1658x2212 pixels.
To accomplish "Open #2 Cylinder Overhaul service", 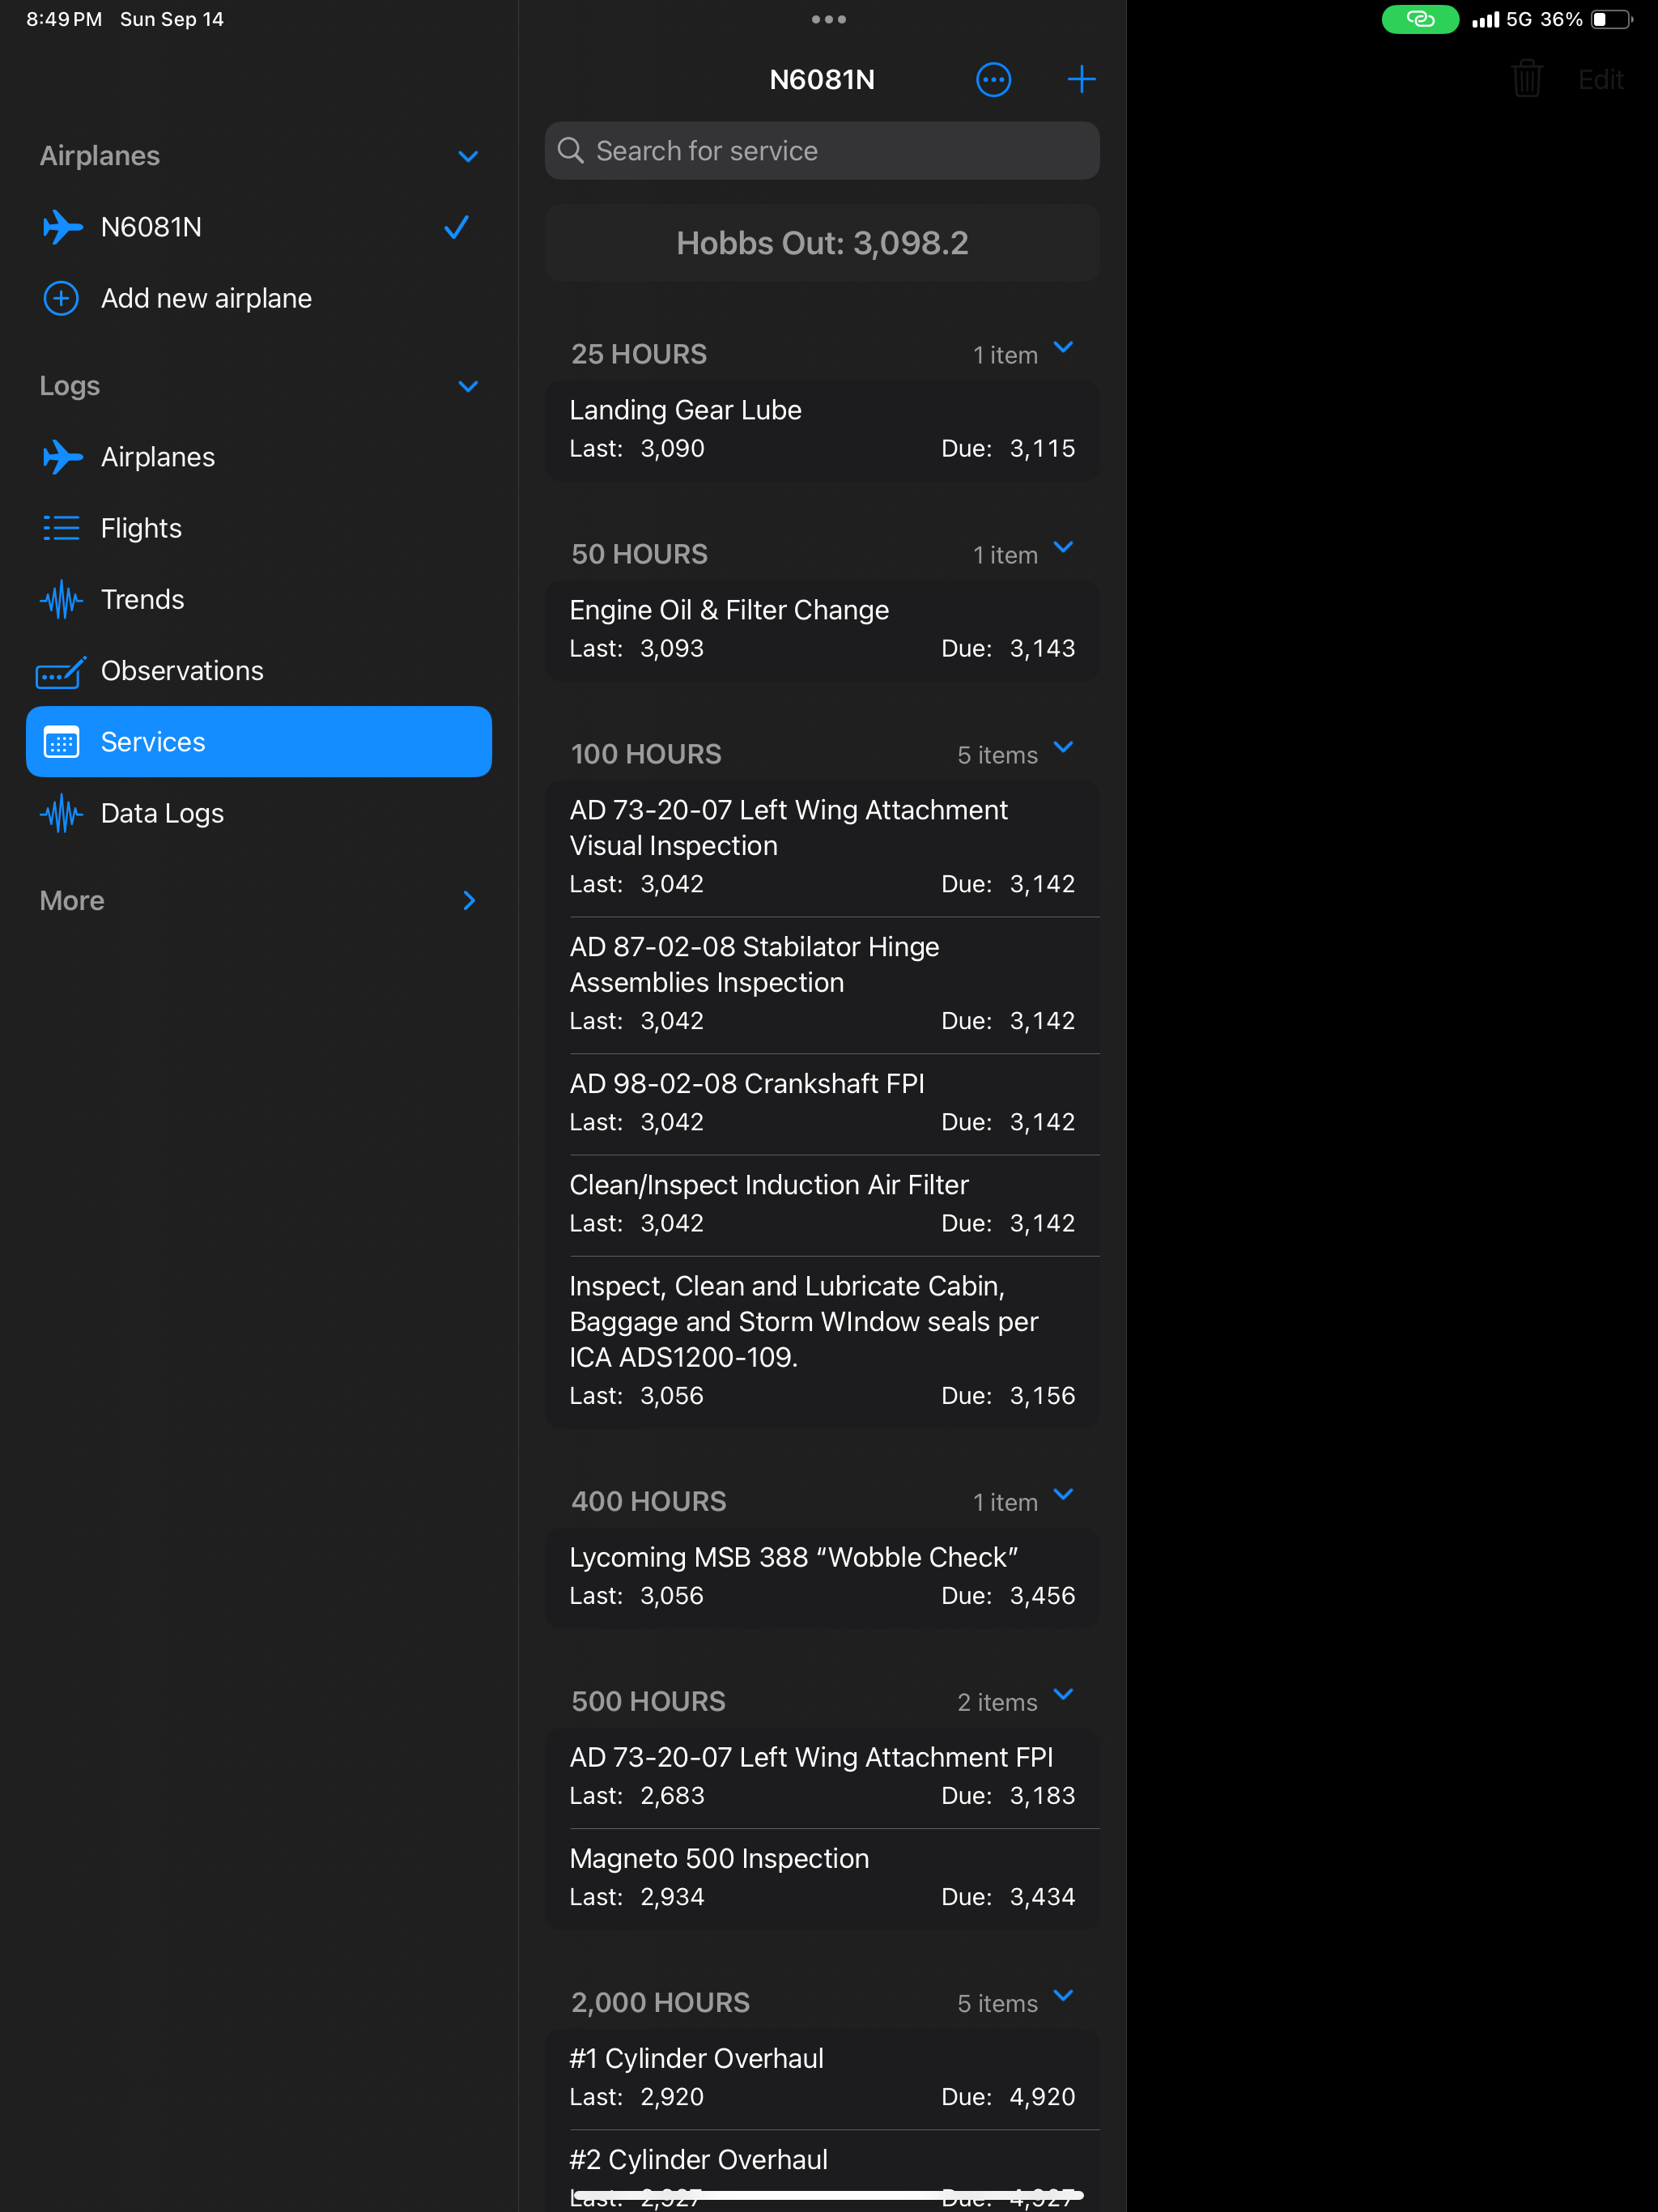I will click(x=822, y=2170).
